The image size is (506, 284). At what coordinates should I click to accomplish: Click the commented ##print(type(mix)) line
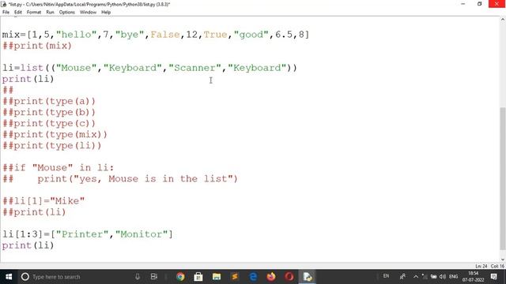pos(55,134)
